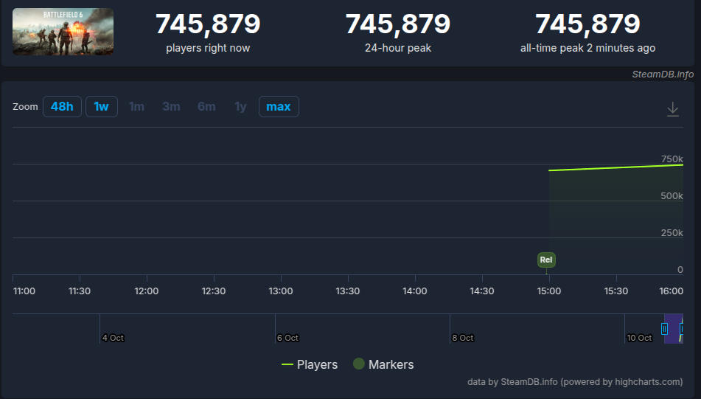Viewport: 701px width, 399px height.
Task: Toggle the Players series label in legend
Action: pos(317,364)
